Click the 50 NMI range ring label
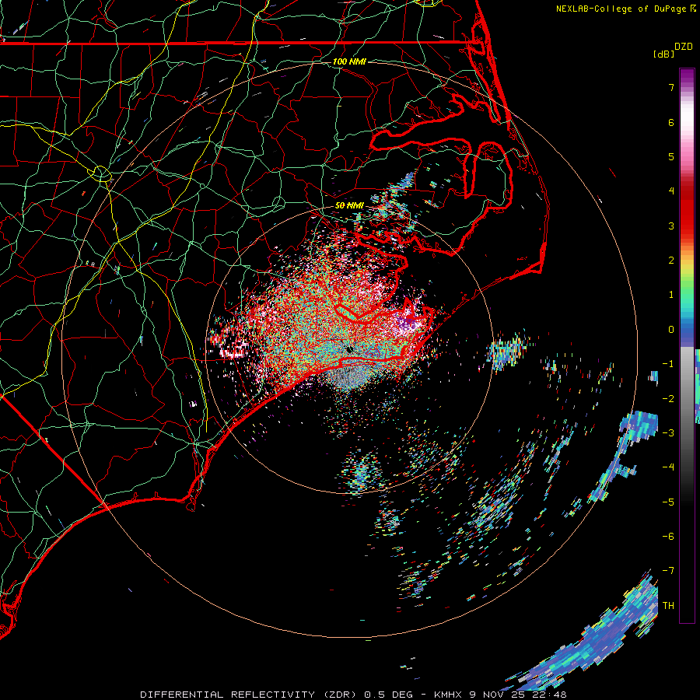700x700 pixels. click(x=349, y=205)
